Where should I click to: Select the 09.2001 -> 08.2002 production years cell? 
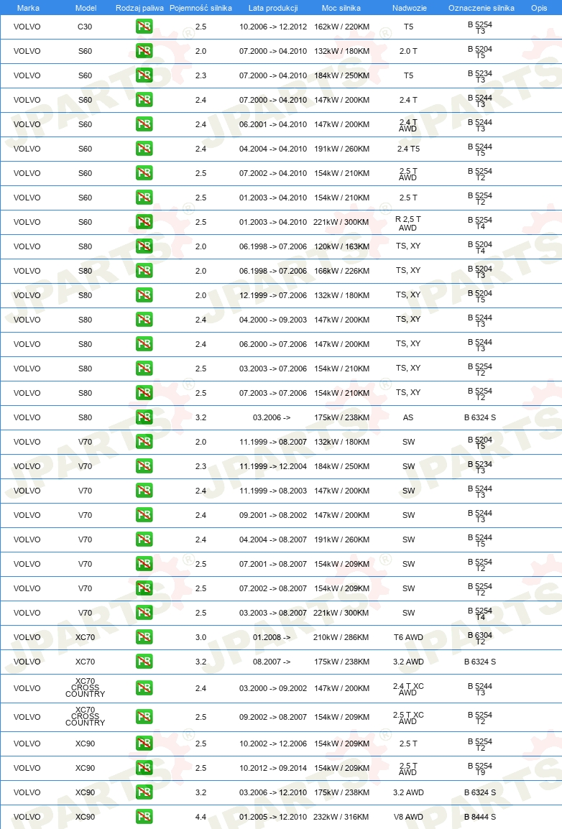[x=273, y=515]
